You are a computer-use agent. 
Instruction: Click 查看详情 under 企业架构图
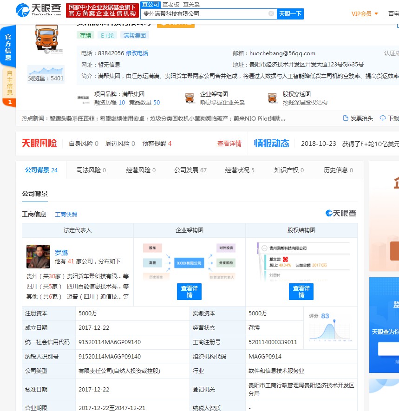pos(189,292)
